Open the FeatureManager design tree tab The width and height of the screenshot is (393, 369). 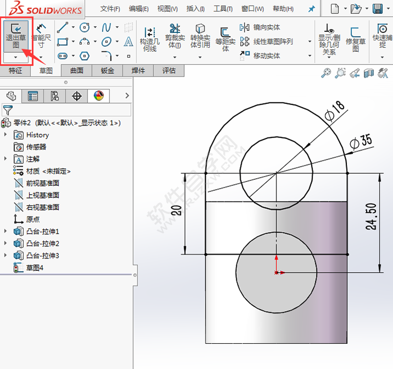[11, 96]
